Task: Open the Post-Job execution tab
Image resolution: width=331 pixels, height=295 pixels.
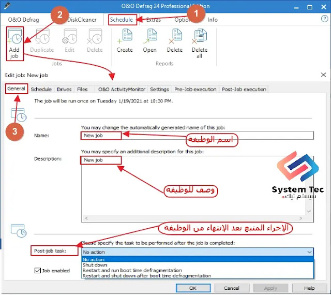Action: [x=244, y=90]
